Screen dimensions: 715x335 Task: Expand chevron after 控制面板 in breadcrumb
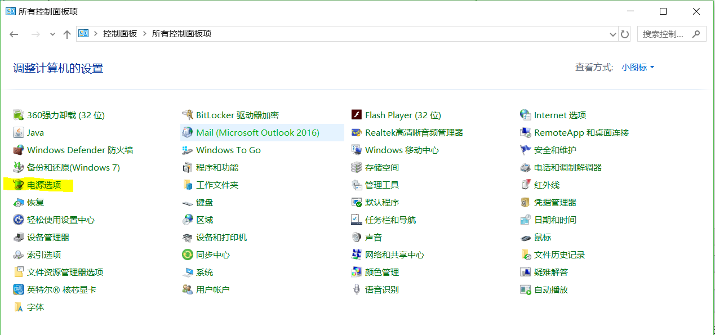144,34
